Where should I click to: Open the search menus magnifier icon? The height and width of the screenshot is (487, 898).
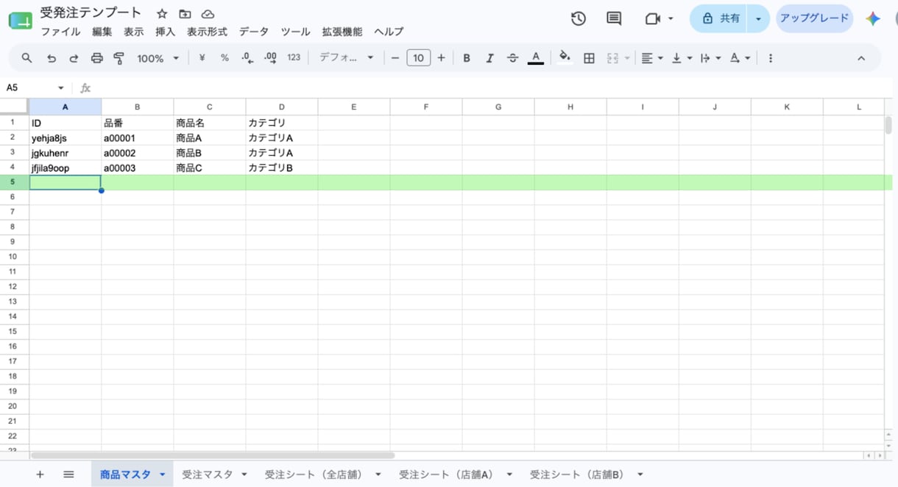pos(26,58)
